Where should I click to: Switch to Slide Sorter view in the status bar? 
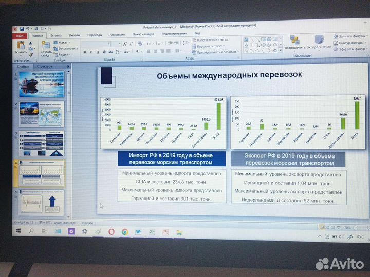coord(327,228)
